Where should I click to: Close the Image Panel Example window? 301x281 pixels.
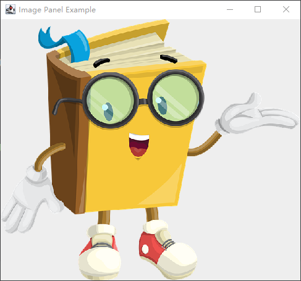pyautogui.click(x=286, y=9)
